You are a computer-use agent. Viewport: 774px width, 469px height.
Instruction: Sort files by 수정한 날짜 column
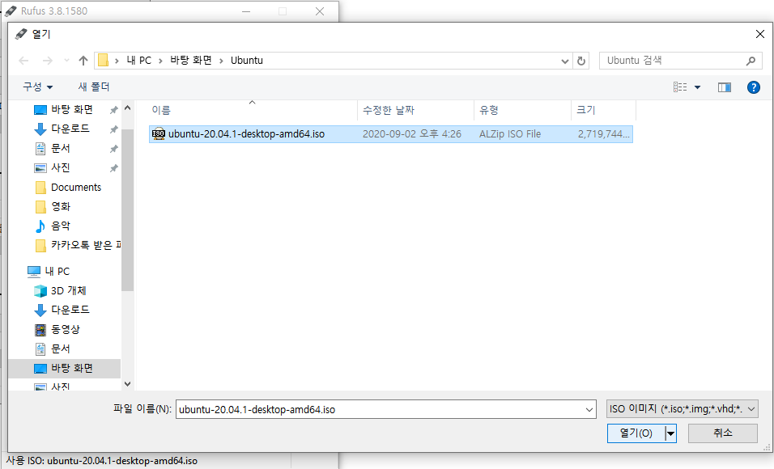(389, 110)
